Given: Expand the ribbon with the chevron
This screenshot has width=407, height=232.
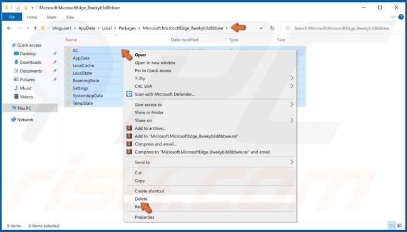Looking at the screenshot, I should 393,17.
